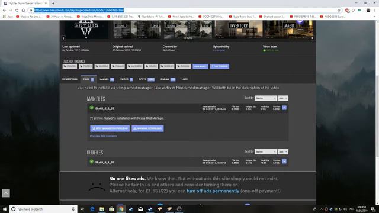The image size is (379, 213).
Task: Click the FRENCH tag
Action: 85,66
